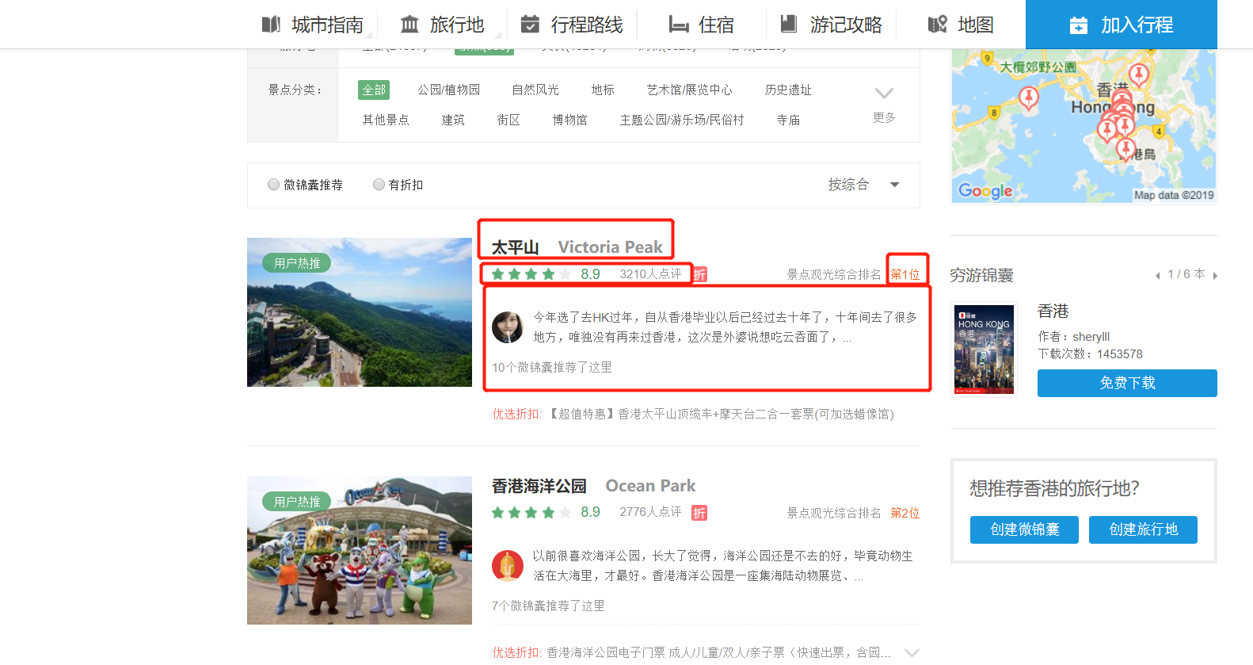Screen dimensions: 1253x665
Task: Filter by 主题公园/游乐场/民俗村
Action: (x=682, y=120)
